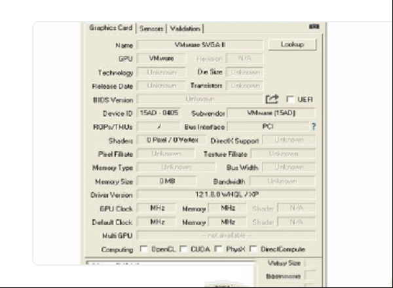Click the Technology Unknown field
The image size is (393, 288).
click(161, 72)
